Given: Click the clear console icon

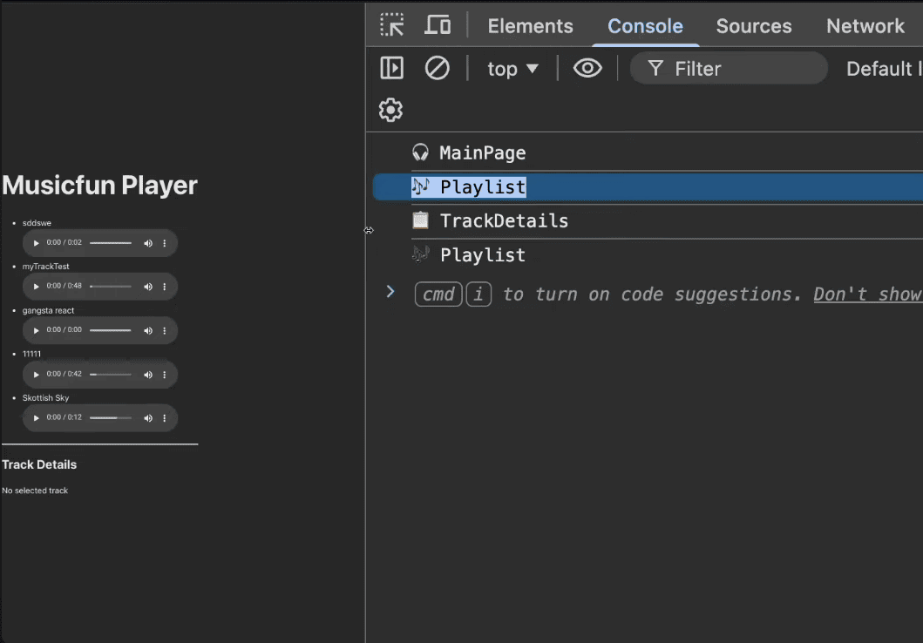Looking at the screenshot, I should click(x=437, y=68).
